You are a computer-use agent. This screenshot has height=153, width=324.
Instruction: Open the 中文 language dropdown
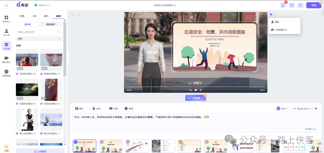coord(282,109)
